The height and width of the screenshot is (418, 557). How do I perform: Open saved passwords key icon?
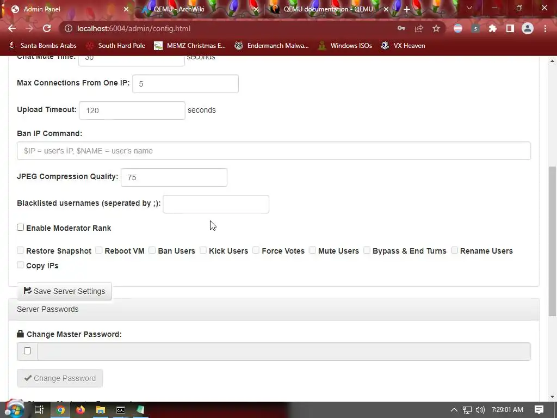[x=401, y=28]
